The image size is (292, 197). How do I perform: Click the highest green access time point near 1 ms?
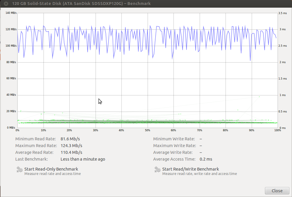[x=259, y=96]
